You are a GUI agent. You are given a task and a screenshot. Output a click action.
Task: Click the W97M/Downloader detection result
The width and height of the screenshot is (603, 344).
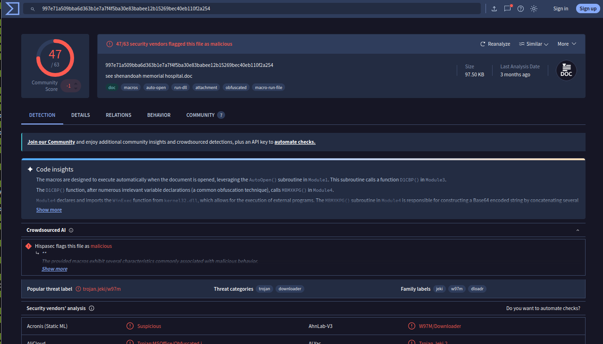[440, 326]
